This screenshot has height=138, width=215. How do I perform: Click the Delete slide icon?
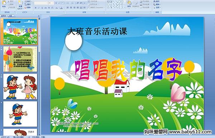click(28, 8)
